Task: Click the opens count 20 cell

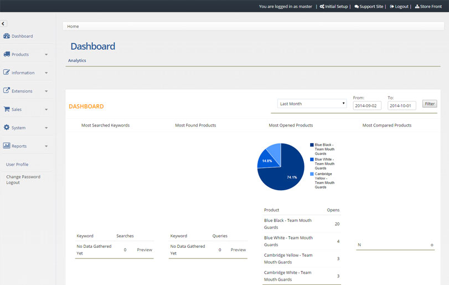Action: [337, 224]
